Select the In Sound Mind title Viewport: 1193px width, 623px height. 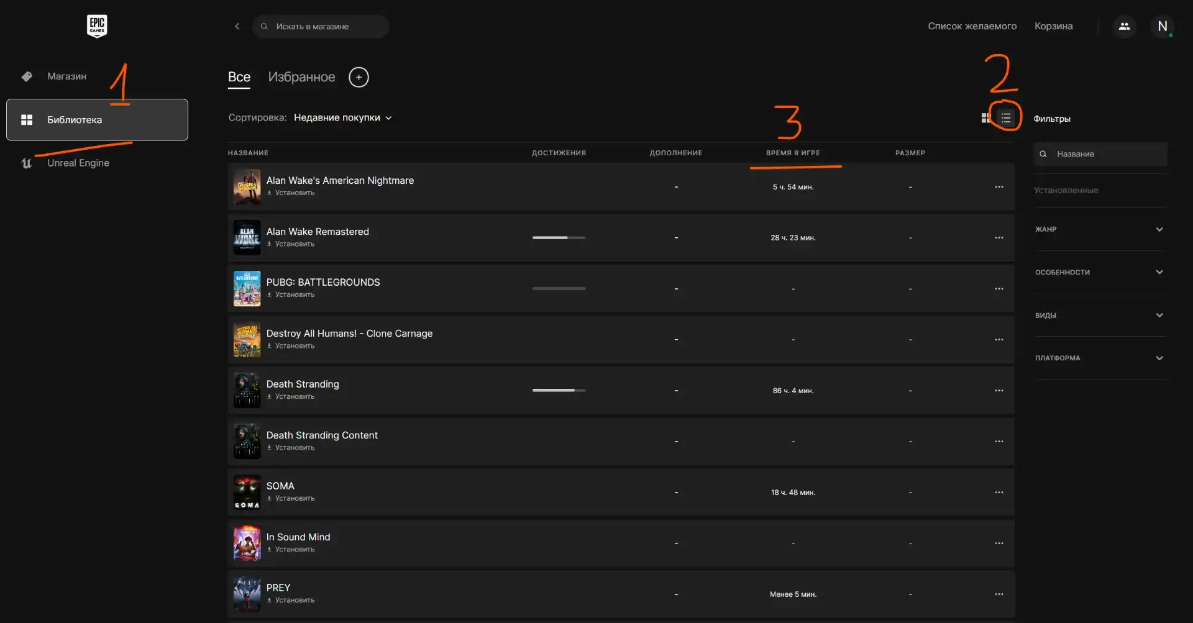pyautogui.click(x=298, y=537)
